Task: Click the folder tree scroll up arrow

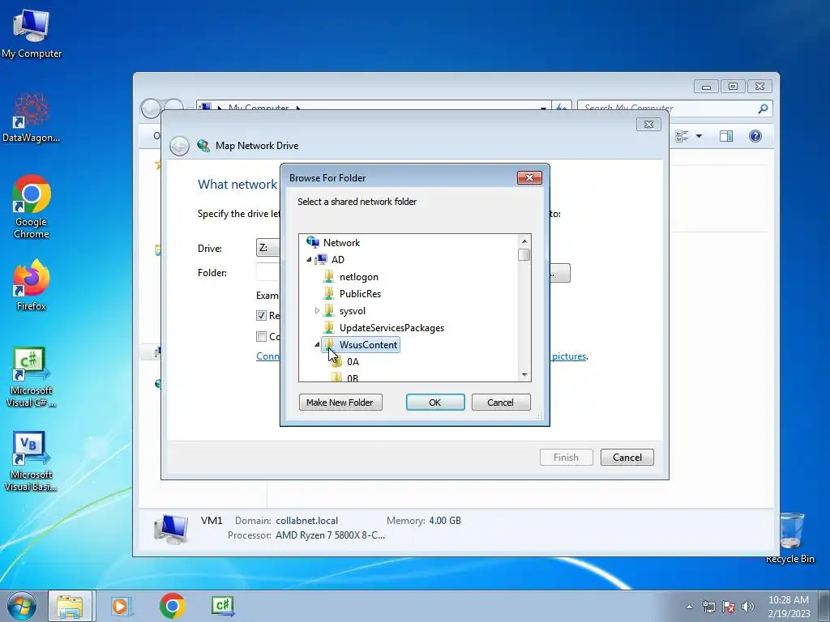Action: tap(524, 241)
